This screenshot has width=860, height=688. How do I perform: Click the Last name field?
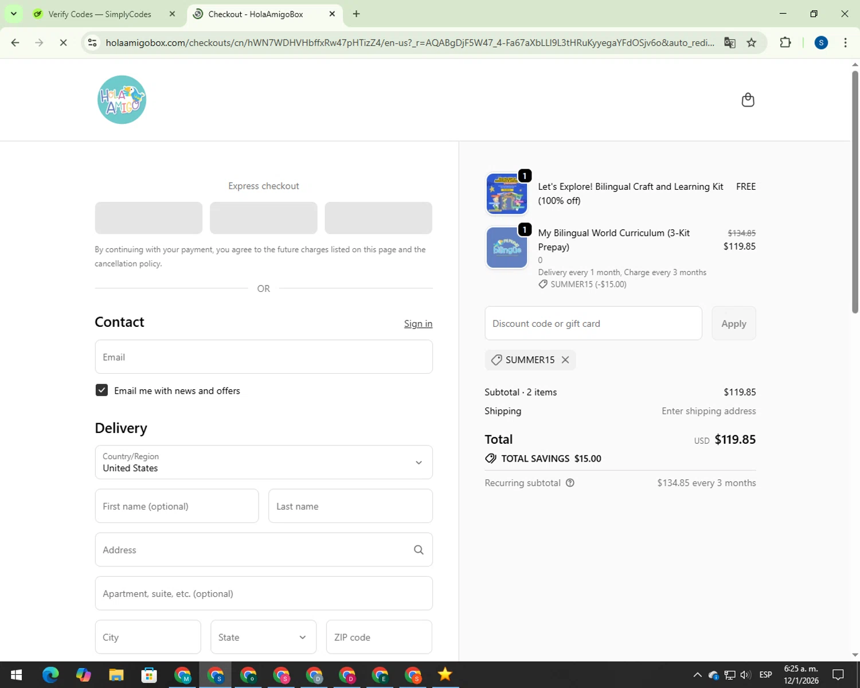point(350,506)
